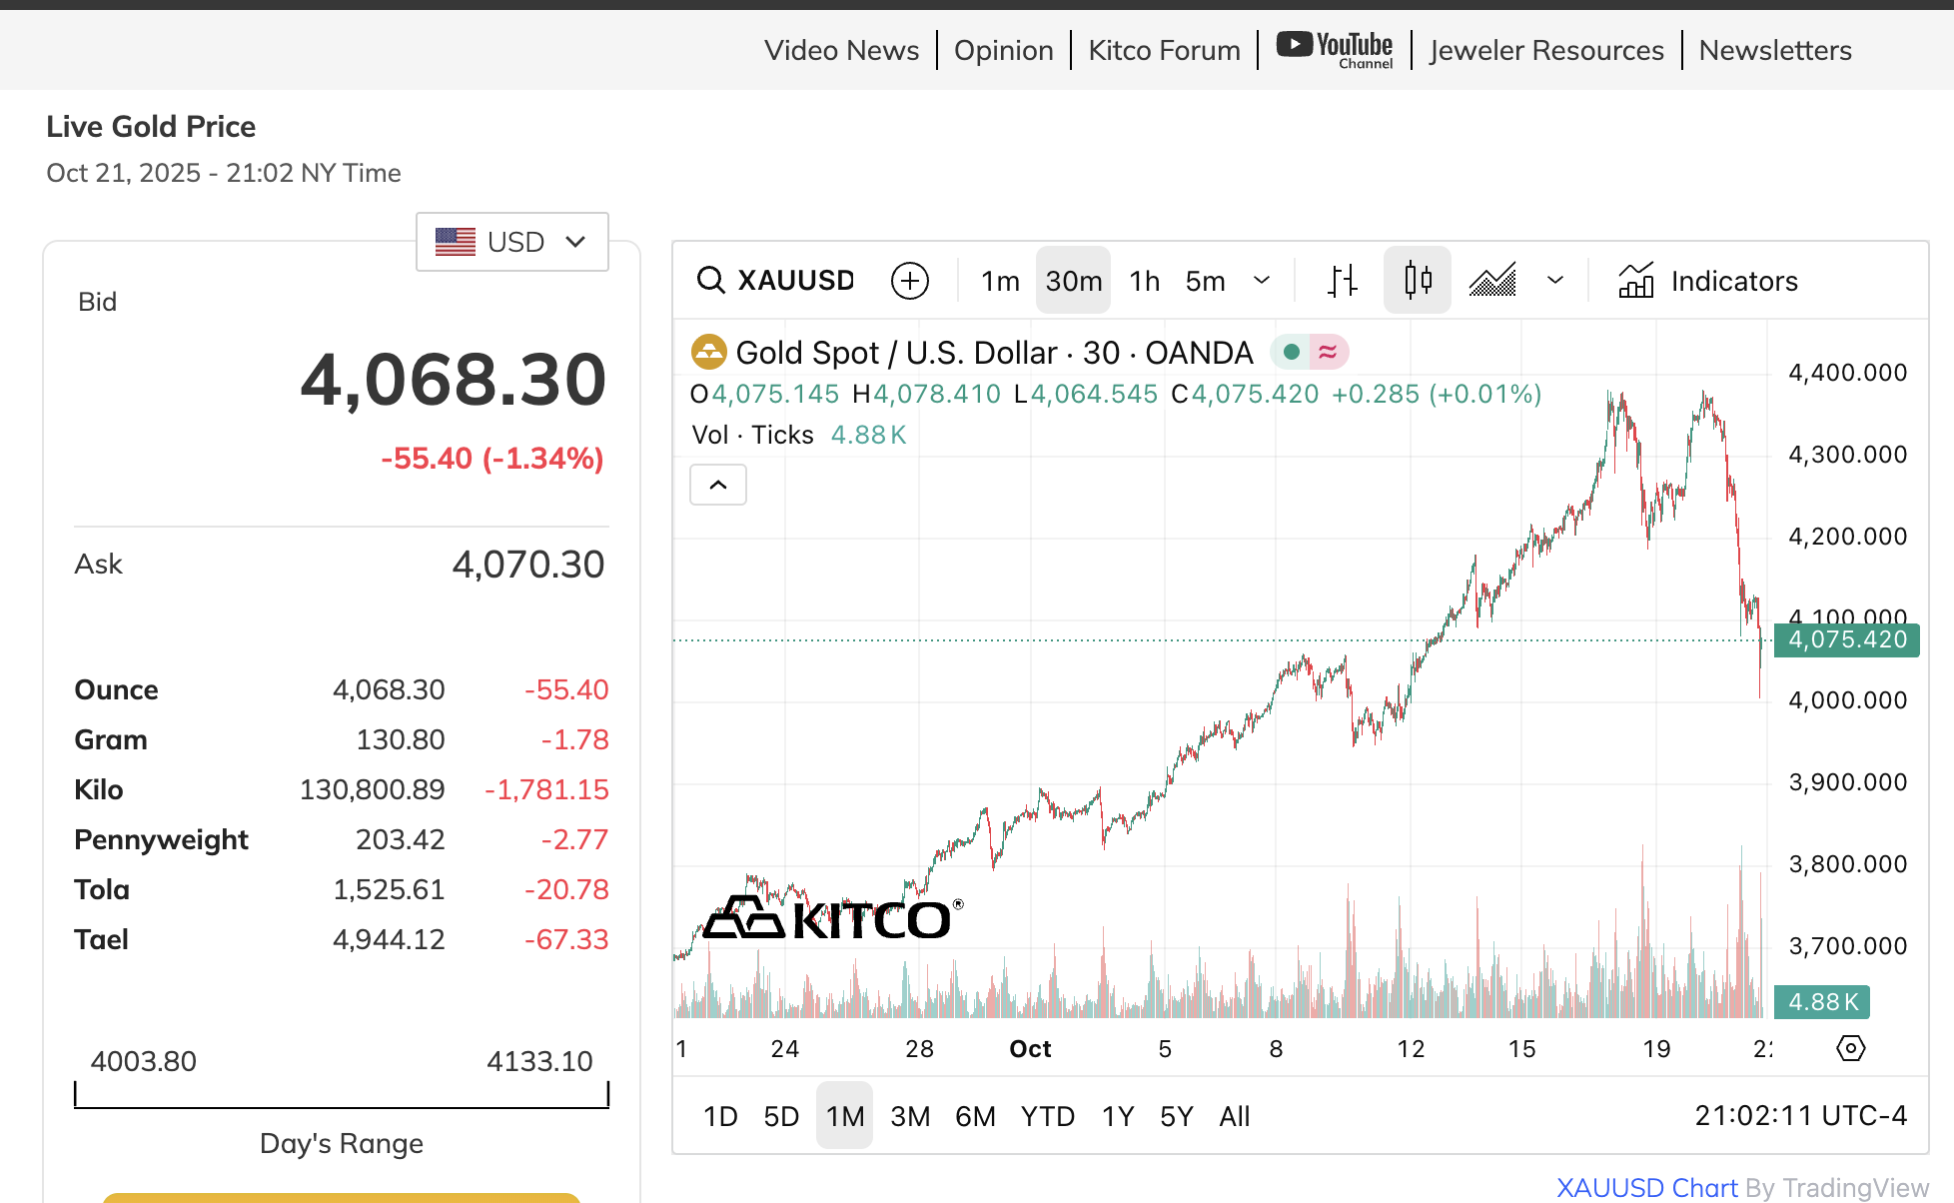Image resolution: width=1954 pixels, height=1203 pixels.
Task: Select the area chart style icon
Action: pos(1492,281)
